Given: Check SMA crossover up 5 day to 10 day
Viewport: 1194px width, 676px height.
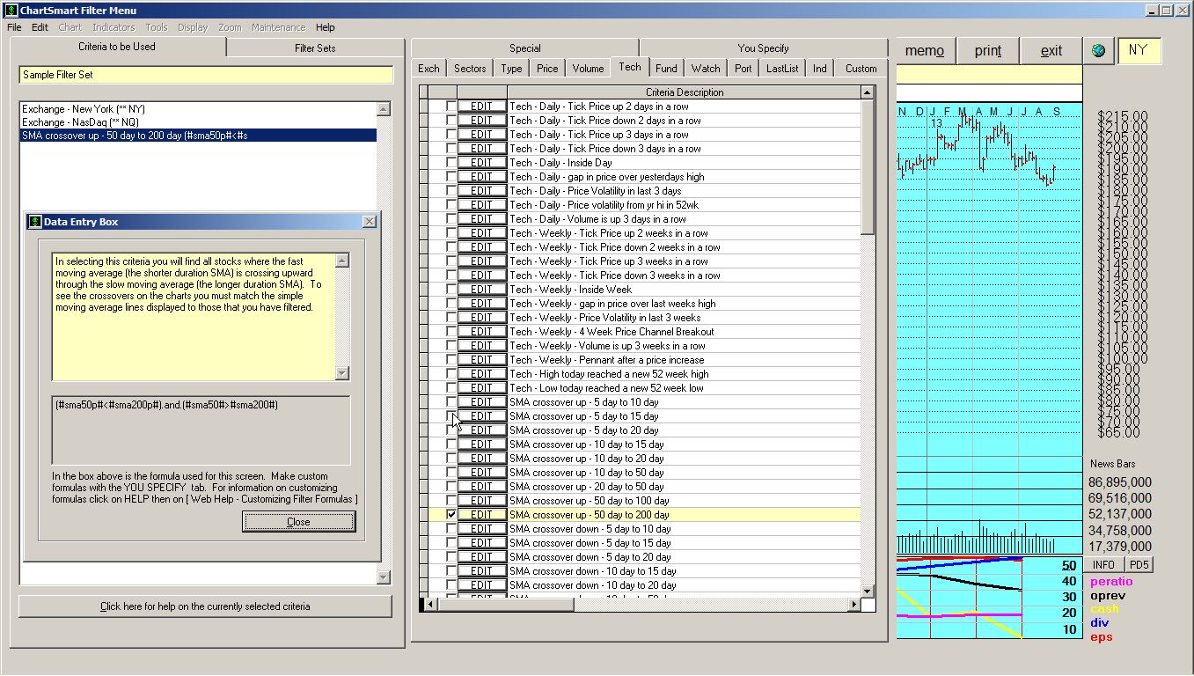Looking at the screenshot, I should tap(450, 401).
